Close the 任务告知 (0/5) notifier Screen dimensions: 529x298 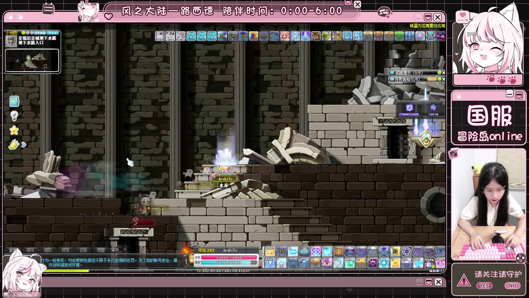point(444,79)
